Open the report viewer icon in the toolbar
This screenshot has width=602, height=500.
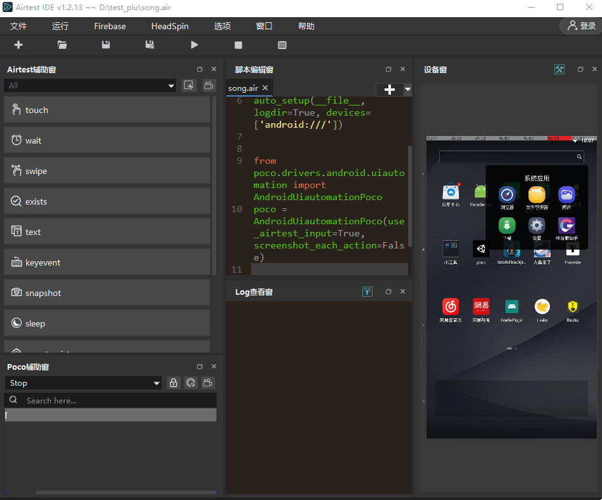[282, 45]
